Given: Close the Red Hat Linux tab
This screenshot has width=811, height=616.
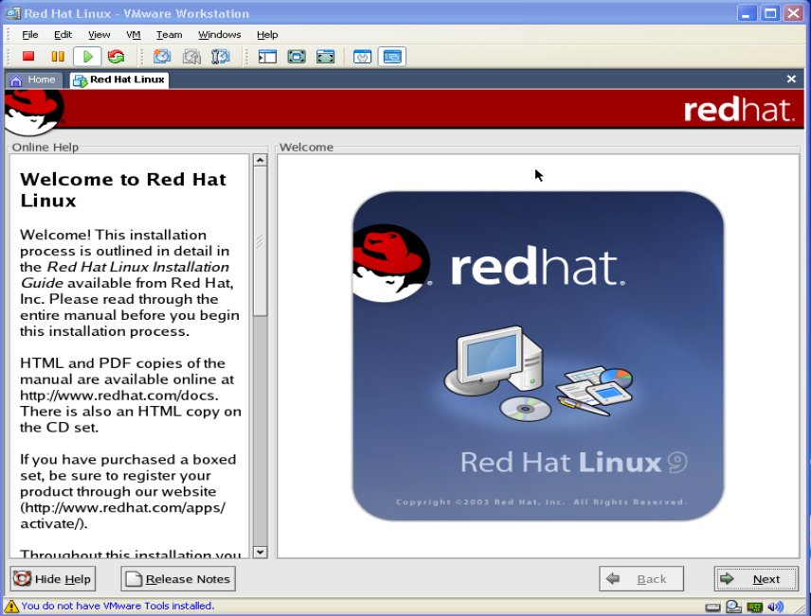Looking at the screenshot, I should [x=791, y=79].
